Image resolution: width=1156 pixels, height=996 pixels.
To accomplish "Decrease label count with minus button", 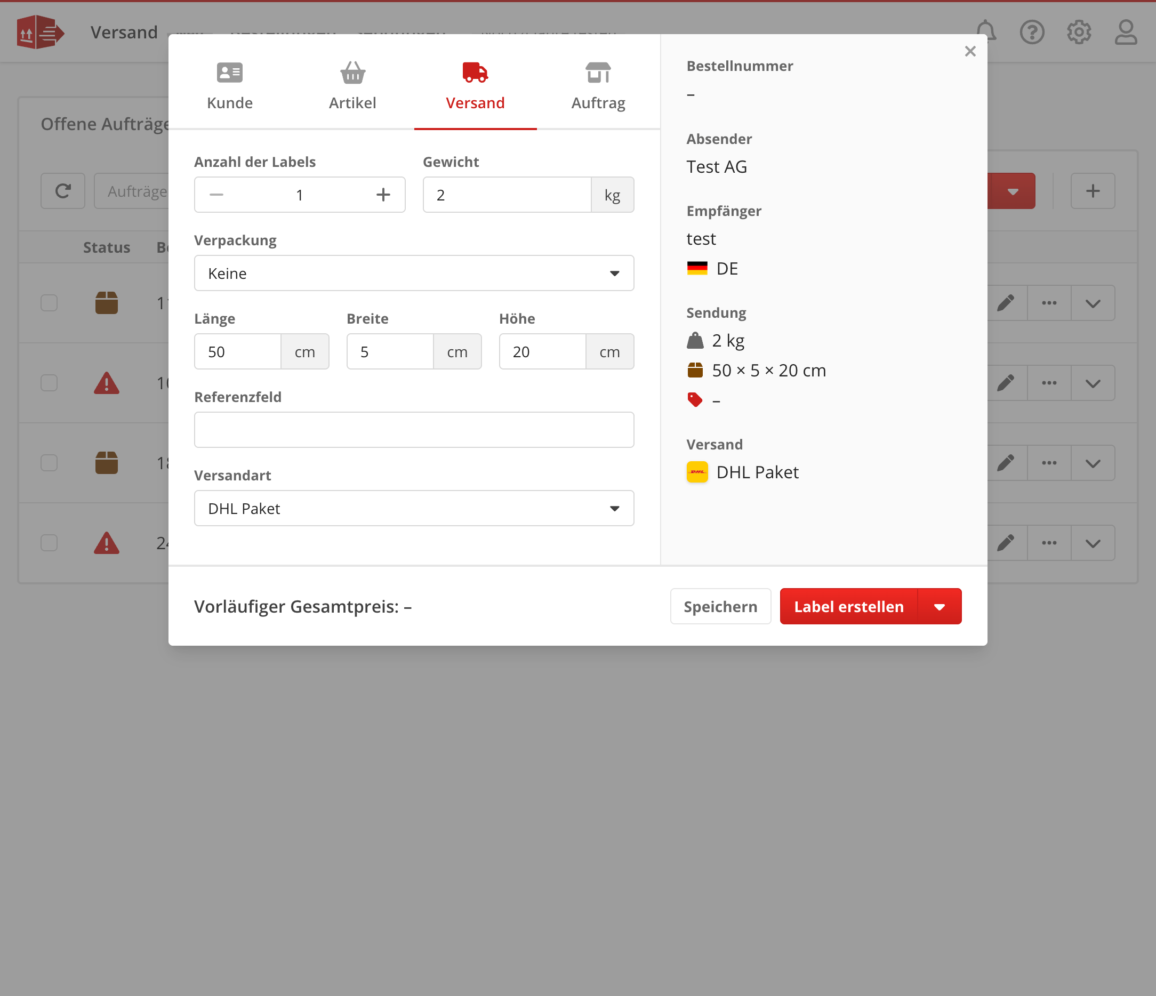I will pyautogui.click(x=216, y=195).
